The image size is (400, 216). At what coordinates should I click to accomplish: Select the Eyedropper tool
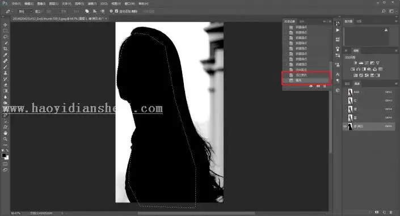5,55
